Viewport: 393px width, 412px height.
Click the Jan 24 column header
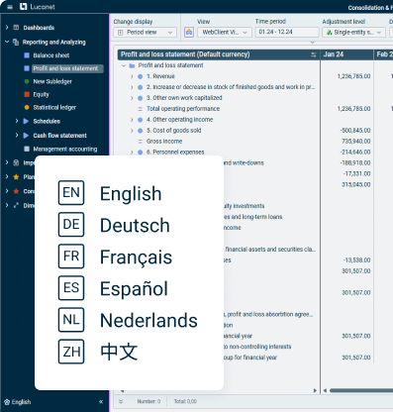pyautogui.click(x=346, y=54)
